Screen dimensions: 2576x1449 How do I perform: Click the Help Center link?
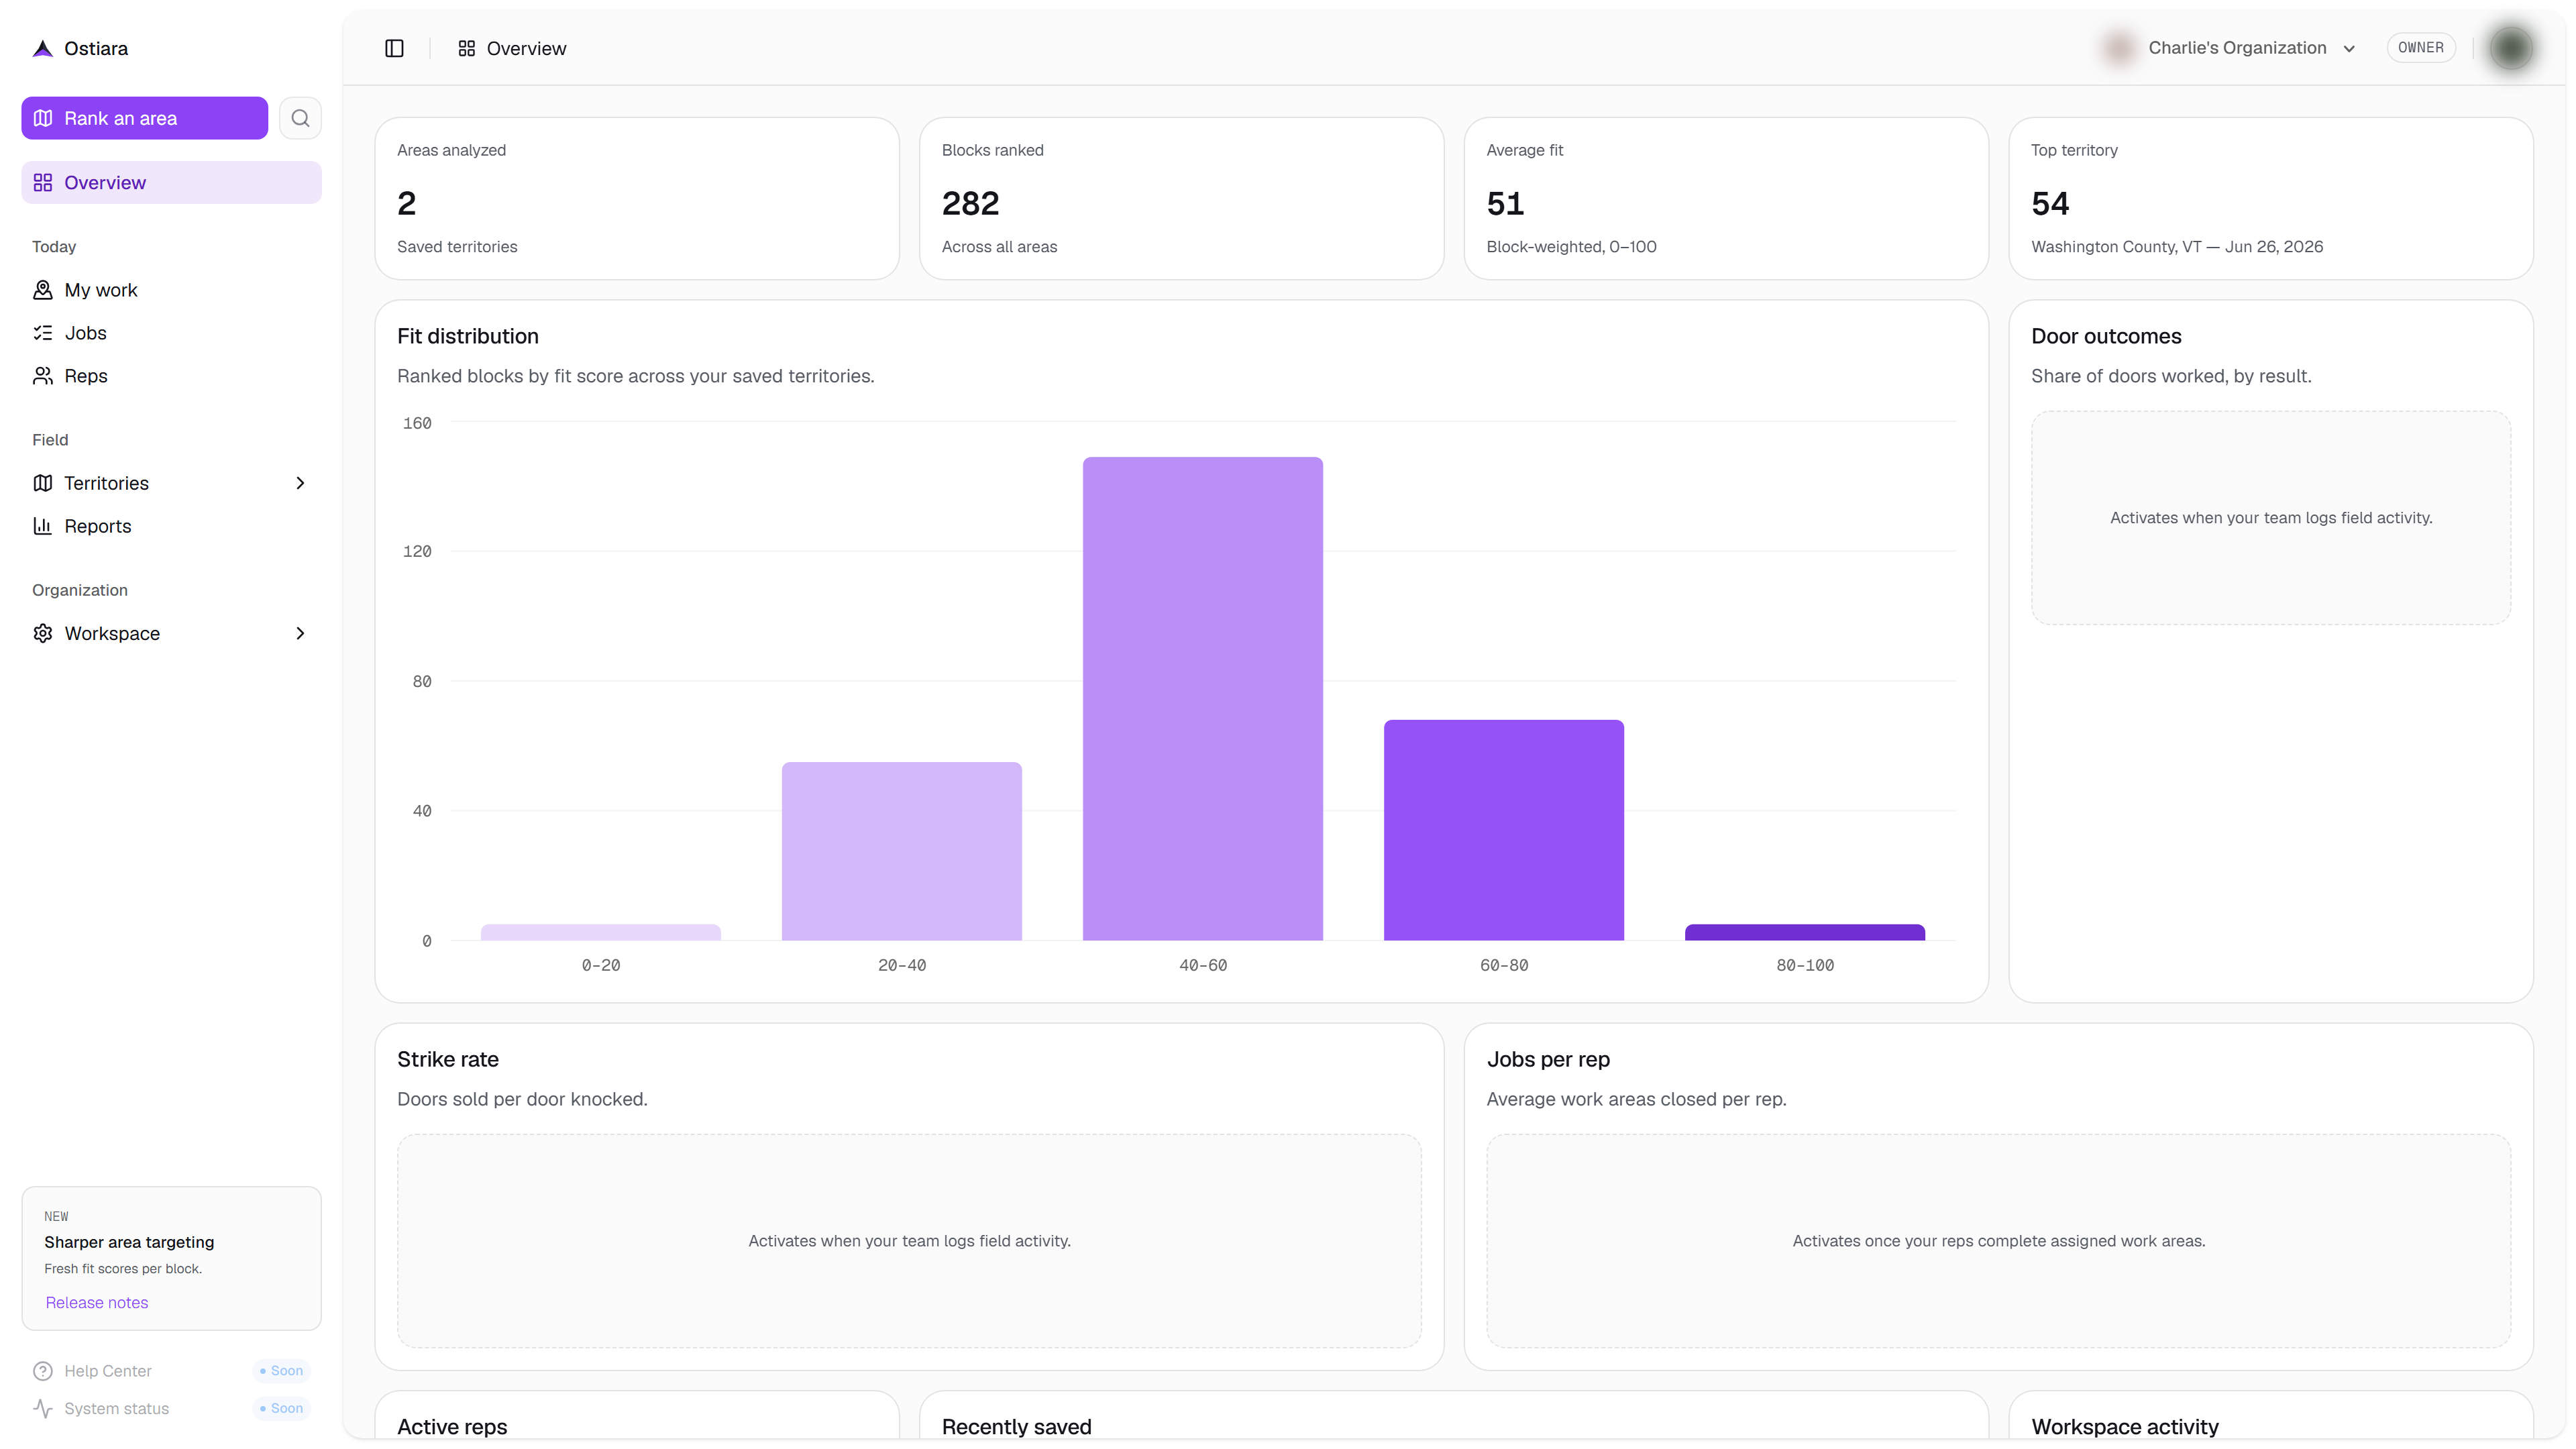pyautogui.click(x=108, y=1371)
